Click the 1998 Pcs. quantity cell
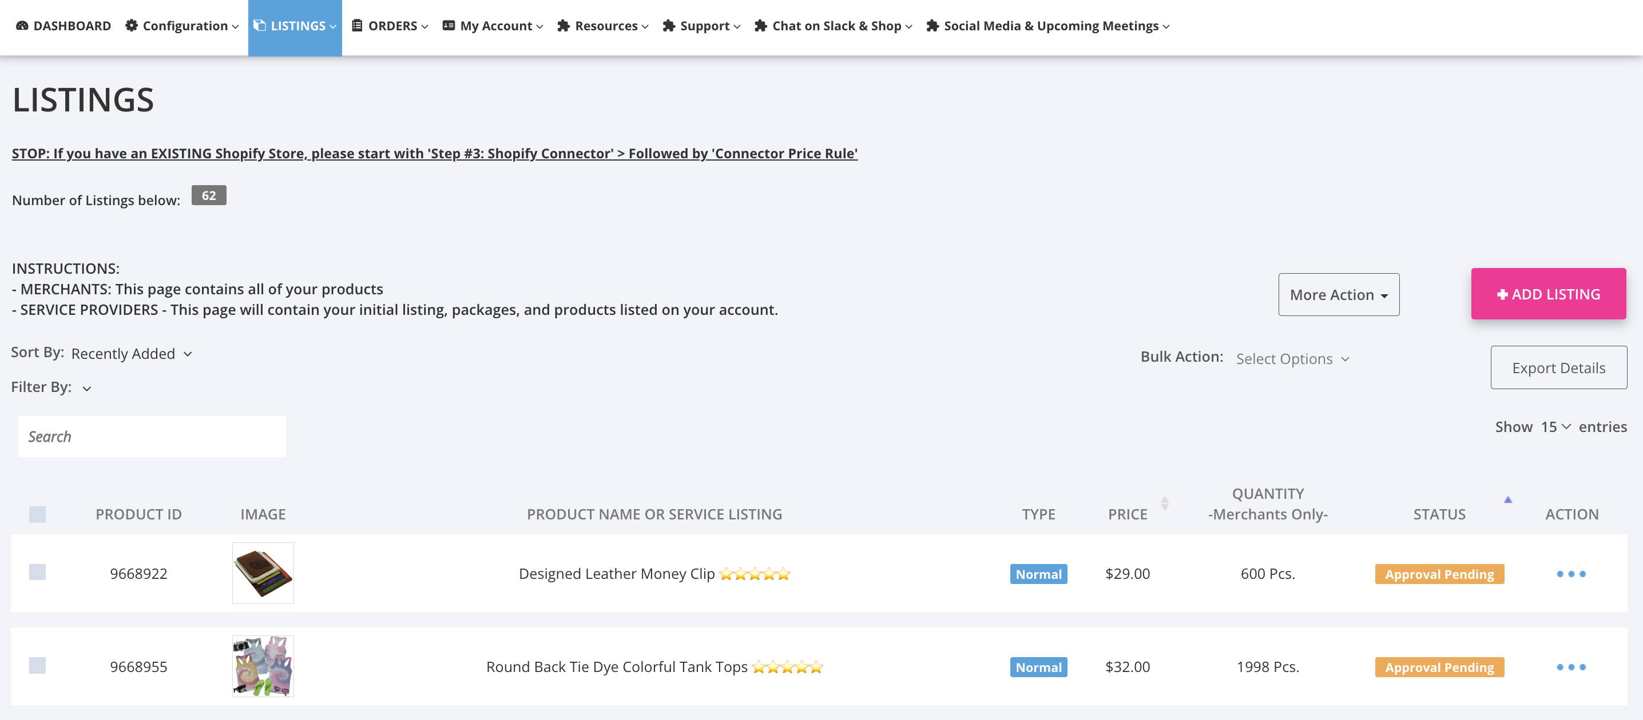This screenshot has width=1643, height=720. point(1267,667)
